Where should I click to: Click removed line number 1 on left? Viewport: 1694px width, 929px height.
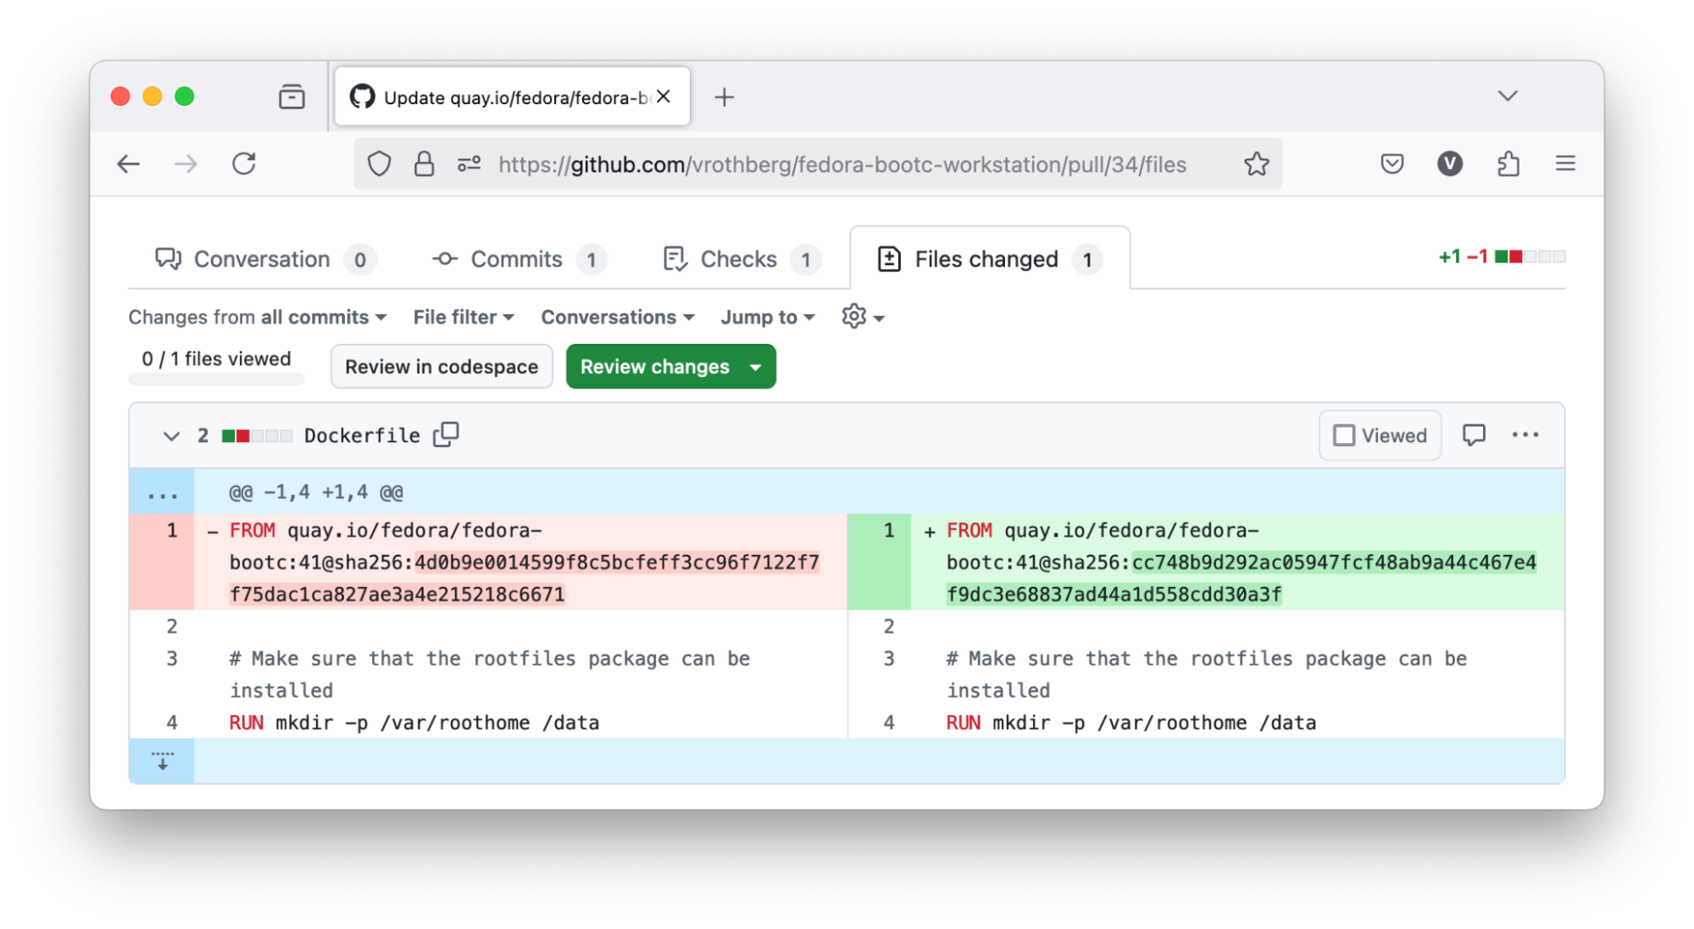172,531
